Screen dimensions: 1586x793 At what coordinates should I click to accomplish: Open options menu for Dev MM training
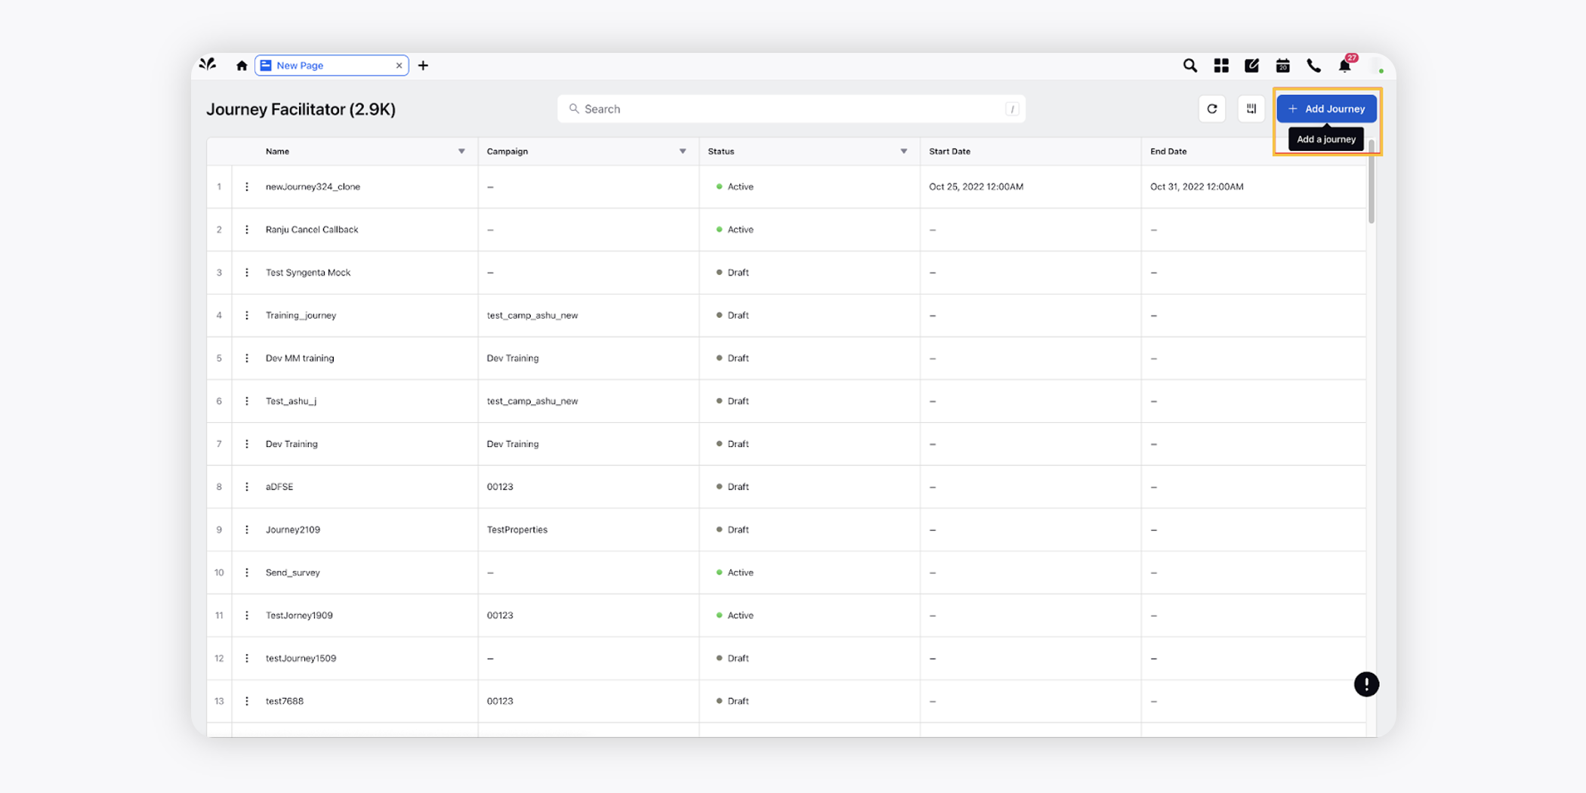pos(247,358)
